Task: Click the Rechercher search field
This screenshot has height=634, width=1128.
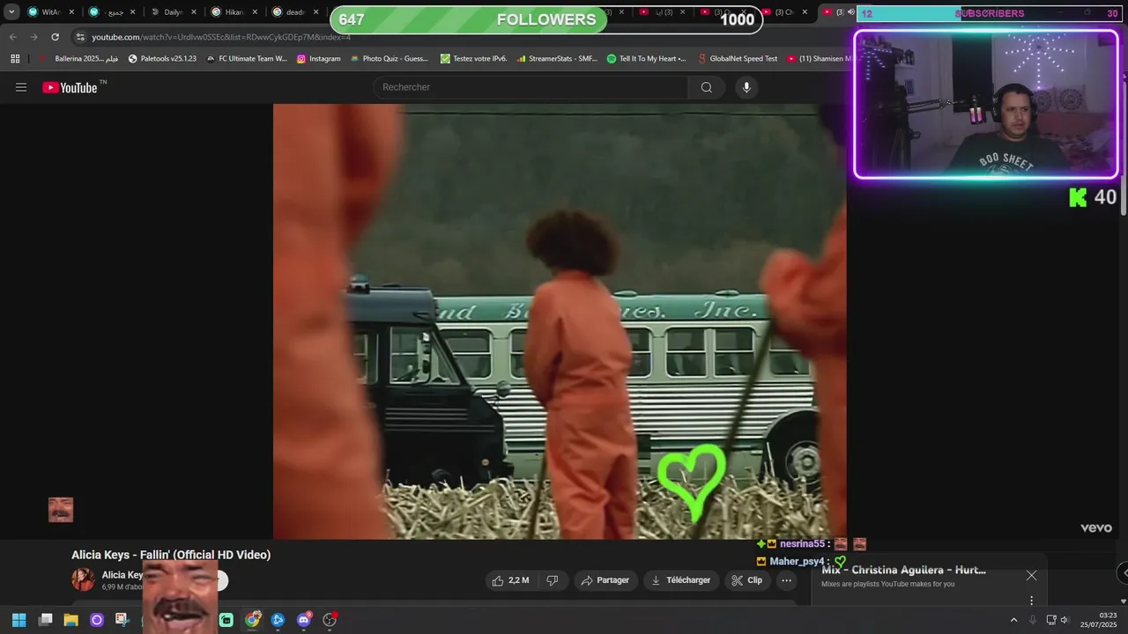Action: (531, 87)
